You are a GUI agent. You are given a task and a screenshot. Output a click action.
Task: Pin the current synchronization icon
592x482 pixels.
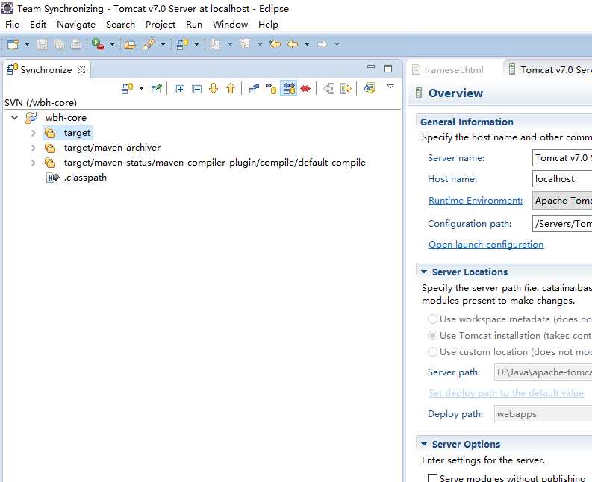pos(156,88)
